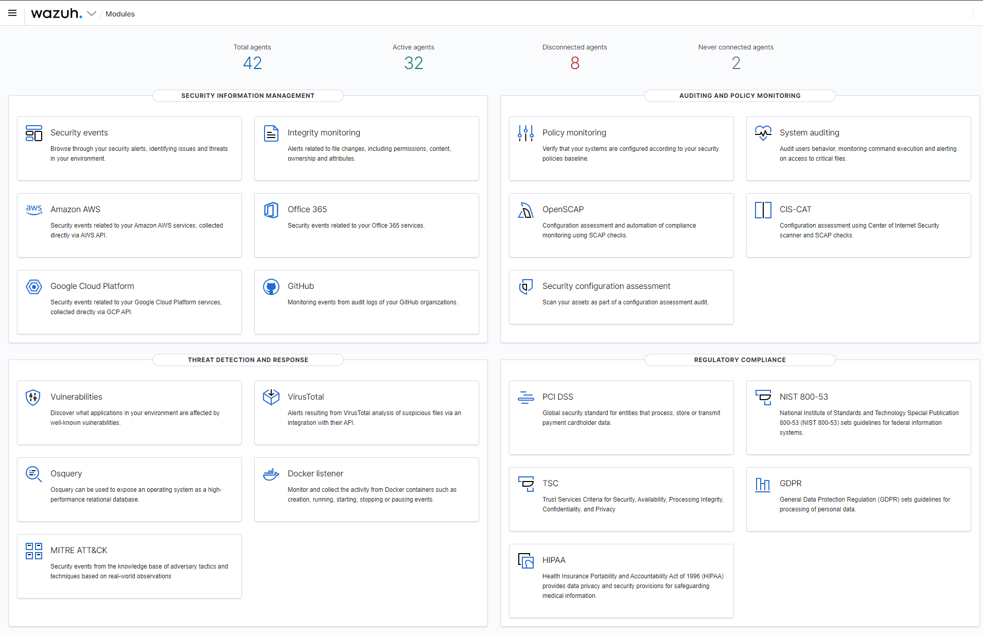The width and height of the screenshot is (983, 635).
Task: Click the CIS-CAT columns icon
Action: [763, 210]
